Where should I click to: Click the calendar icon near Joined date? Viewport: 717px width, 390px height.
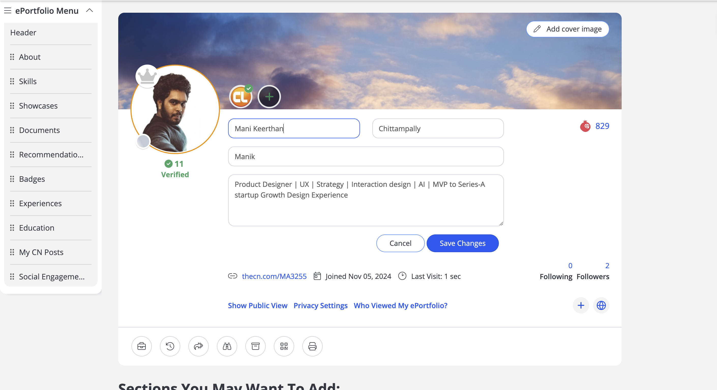point(317,276)
